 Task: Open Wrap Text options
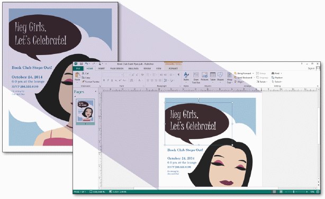[x=229, y=78]
